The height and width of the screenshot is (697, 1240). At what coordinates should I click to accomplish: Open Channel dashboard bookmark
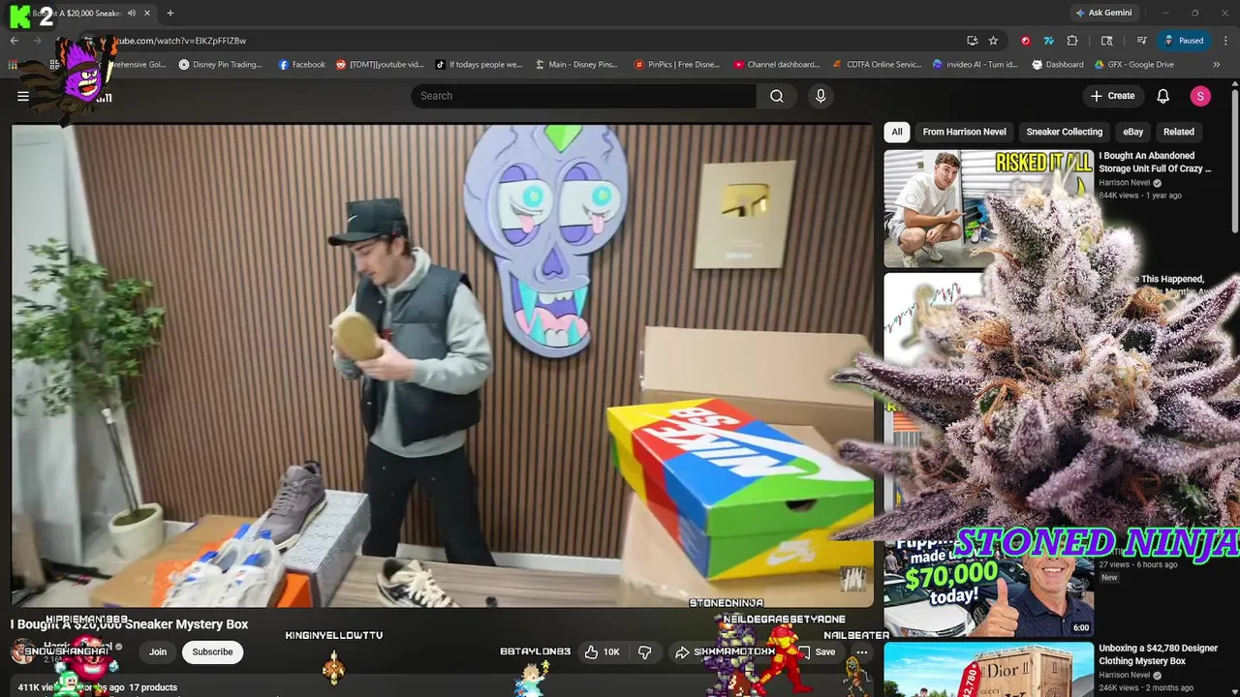pos(776,65)
